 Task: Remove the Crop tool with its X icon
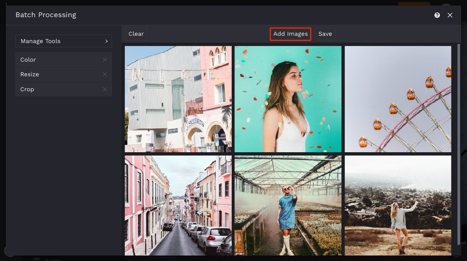coord(104,89)
